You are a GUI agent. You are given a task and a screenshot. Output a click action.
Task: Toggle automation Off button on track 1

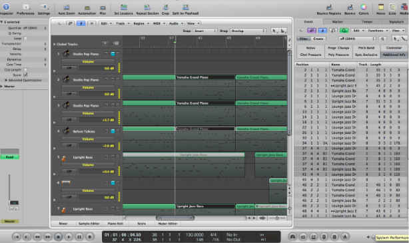tap(69, 68)
